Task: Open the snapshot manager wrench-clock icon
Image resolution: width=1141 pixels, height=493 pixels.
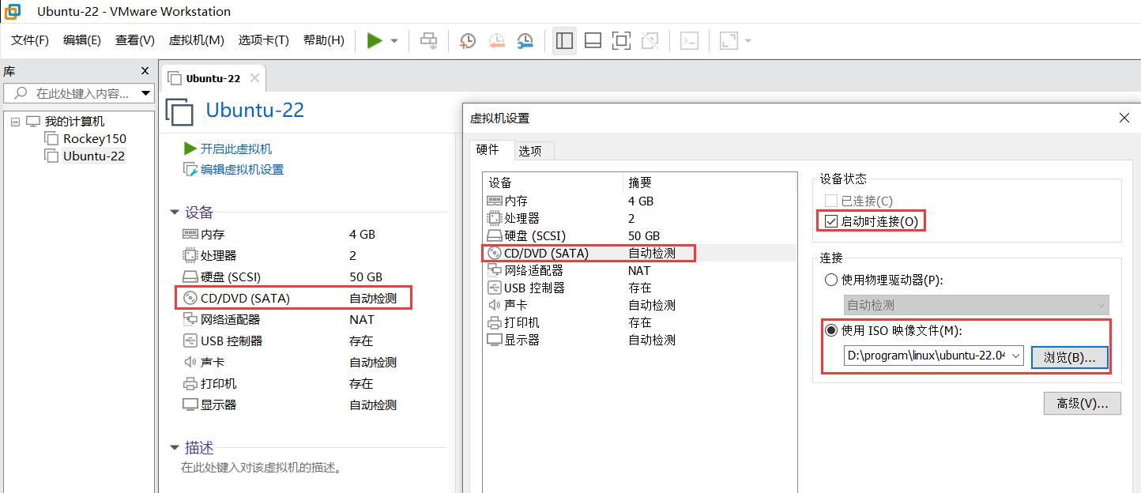Action: (x=525, y=40)
